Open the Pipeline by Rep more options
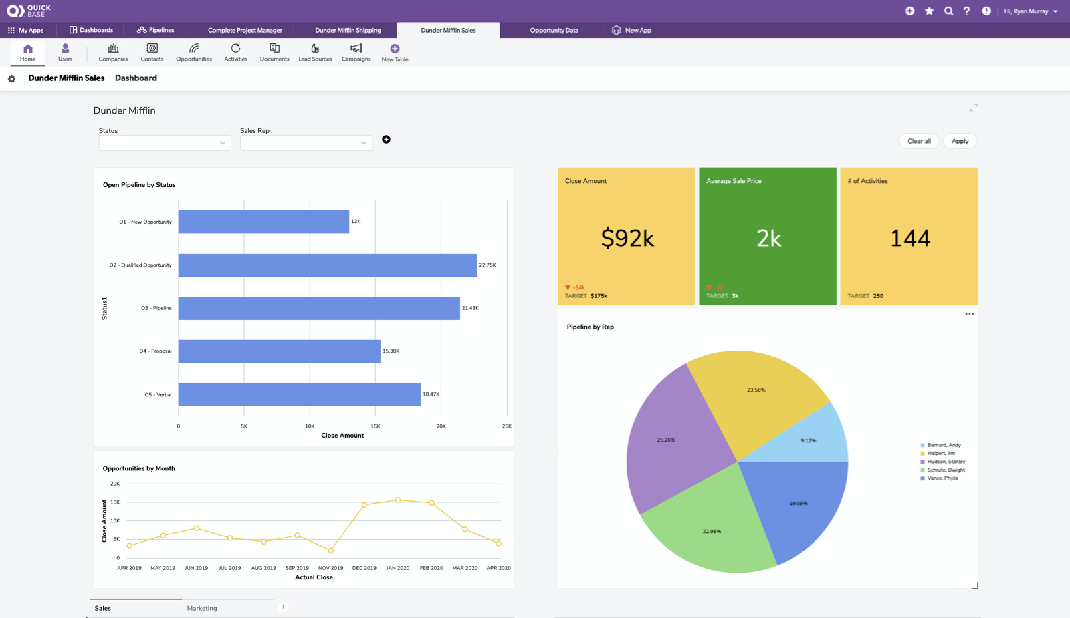The width and height of the screenshot is (1070, 618). (970, 314)
